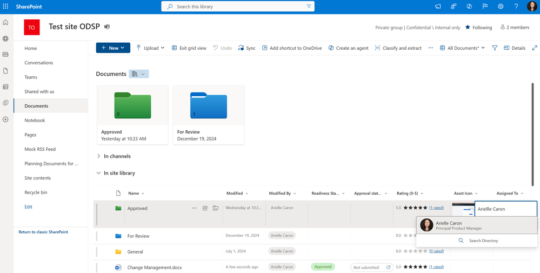Click Create an agent
Screen dimensions: 540x273
tap(348, 48)
